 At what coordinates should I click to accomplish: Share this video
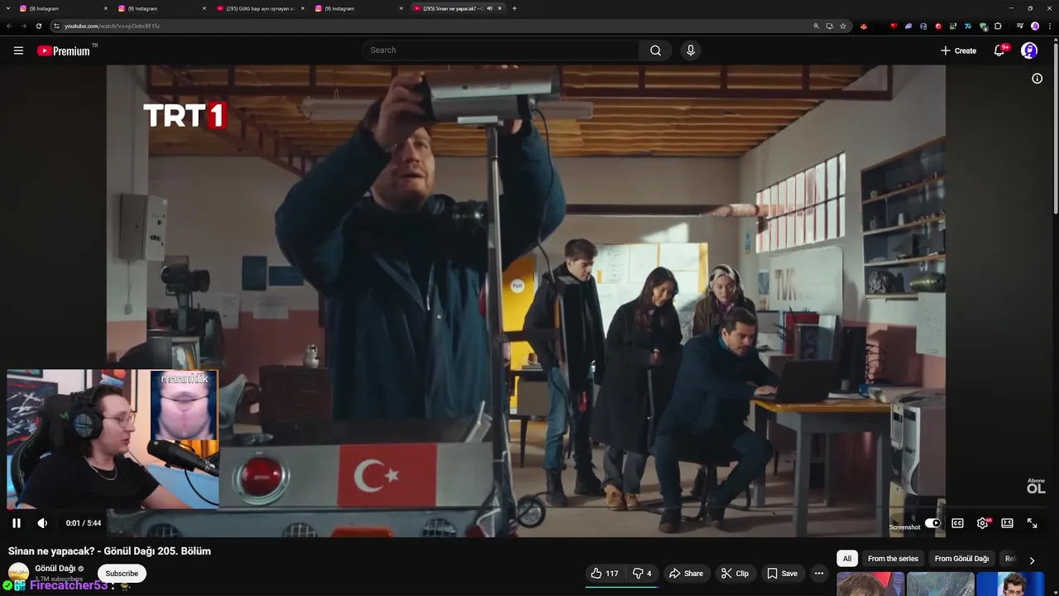coord(686,574)
